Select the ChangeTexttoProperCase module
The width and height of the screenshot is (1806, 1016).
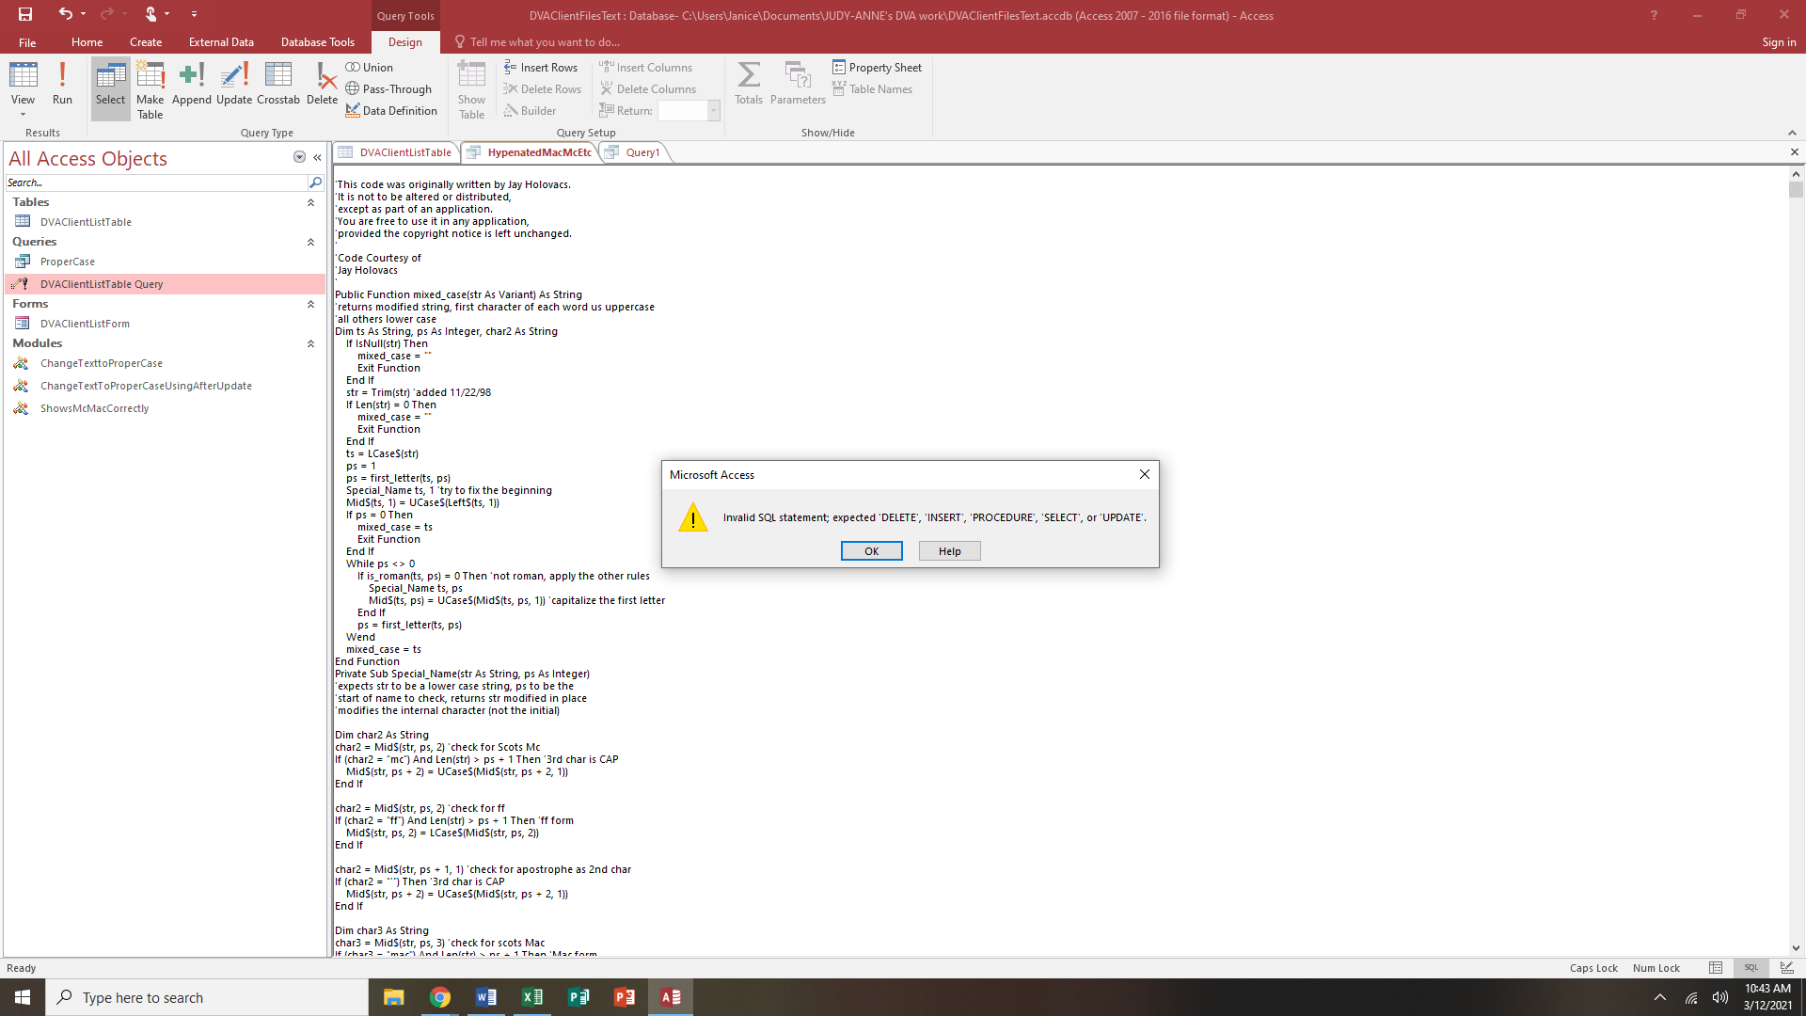click(102, 363)
